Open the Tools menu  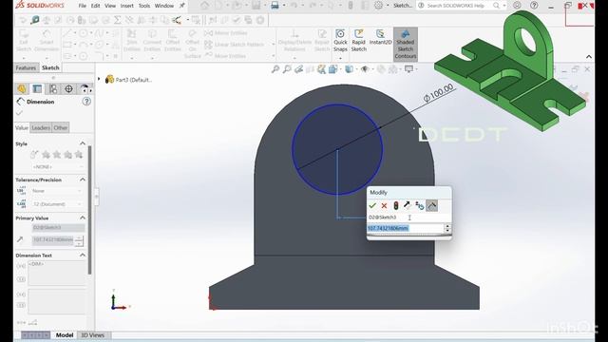click(144, 6)
